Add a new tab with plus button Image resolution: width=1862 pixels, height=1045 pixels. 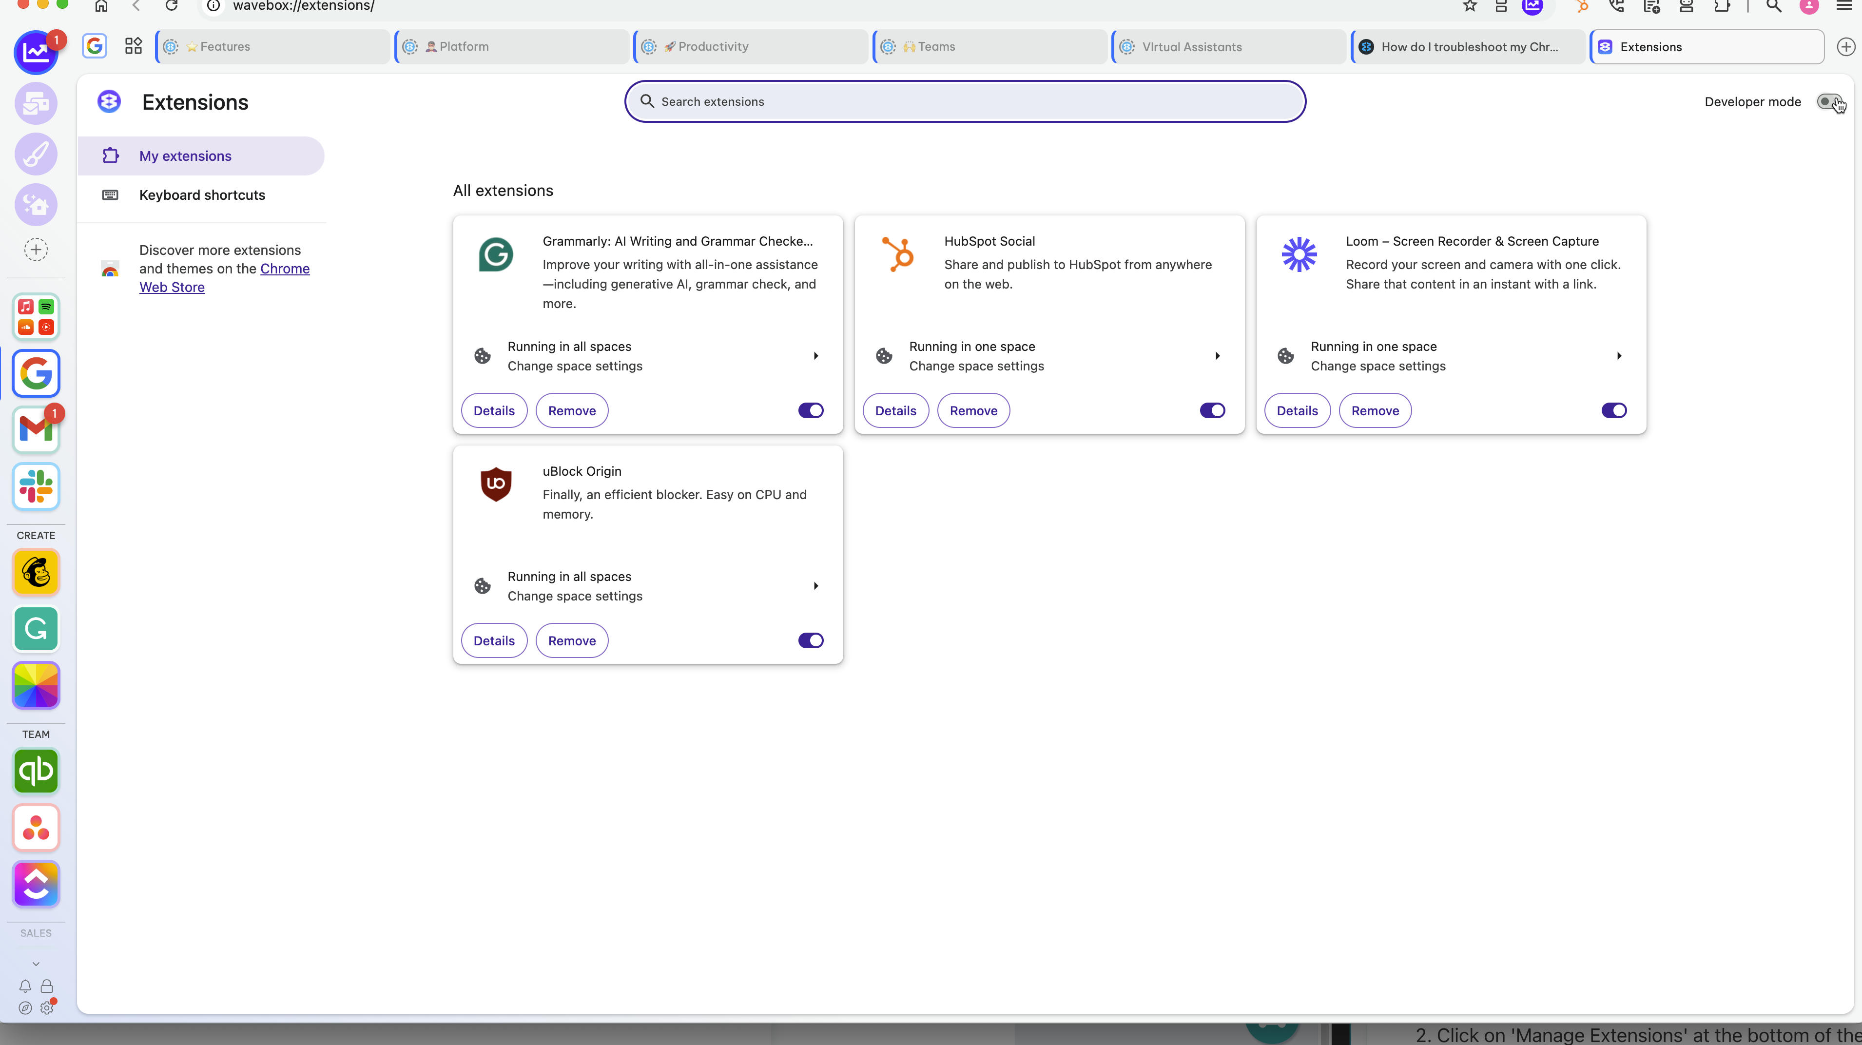point(1845,47)
